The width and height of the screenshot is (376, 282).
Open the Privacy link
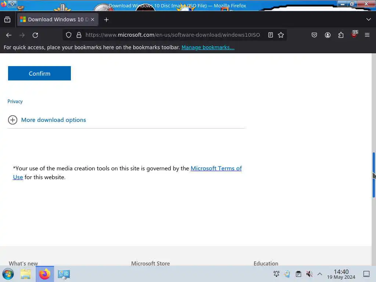(x=15, y=101)
